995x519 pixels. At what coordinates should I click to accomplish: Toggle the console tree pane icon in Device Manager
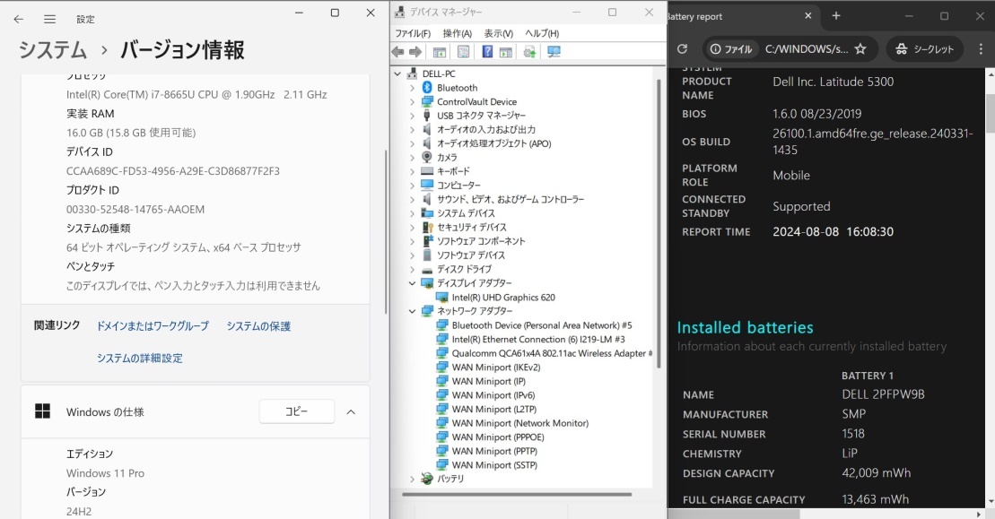coord(439,52)
